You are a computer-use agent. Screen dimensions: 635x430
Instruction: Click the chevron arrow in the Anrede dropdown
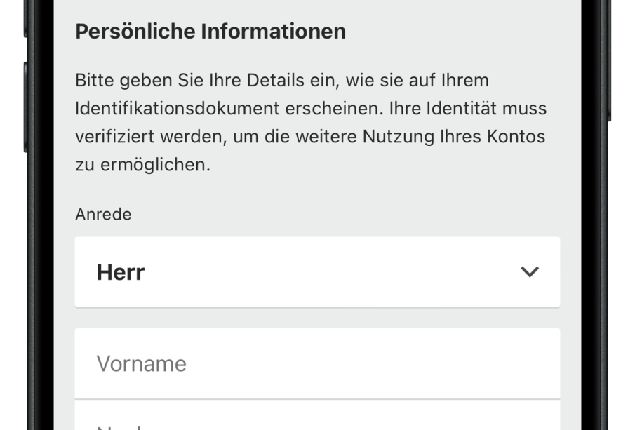530,272
